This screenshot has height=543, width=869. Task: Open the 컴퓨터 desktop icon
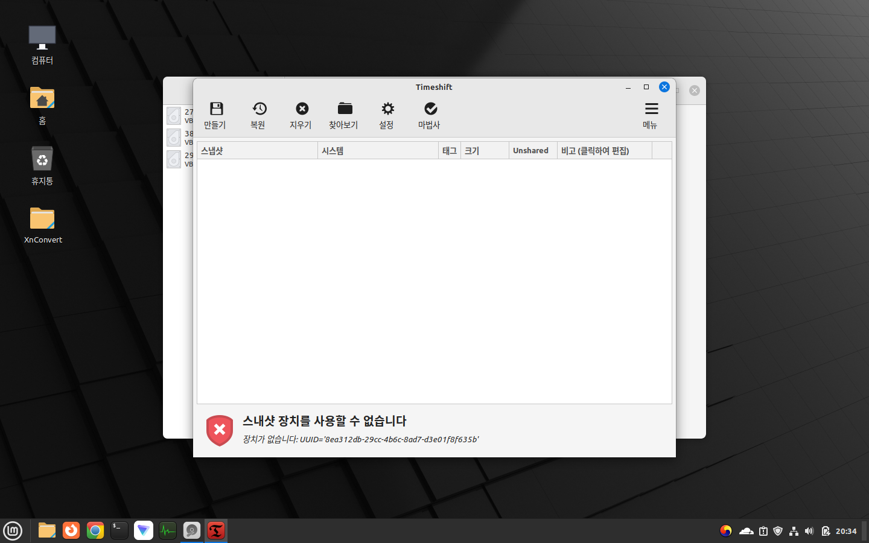pyautogui.click(x=42, y=45)
